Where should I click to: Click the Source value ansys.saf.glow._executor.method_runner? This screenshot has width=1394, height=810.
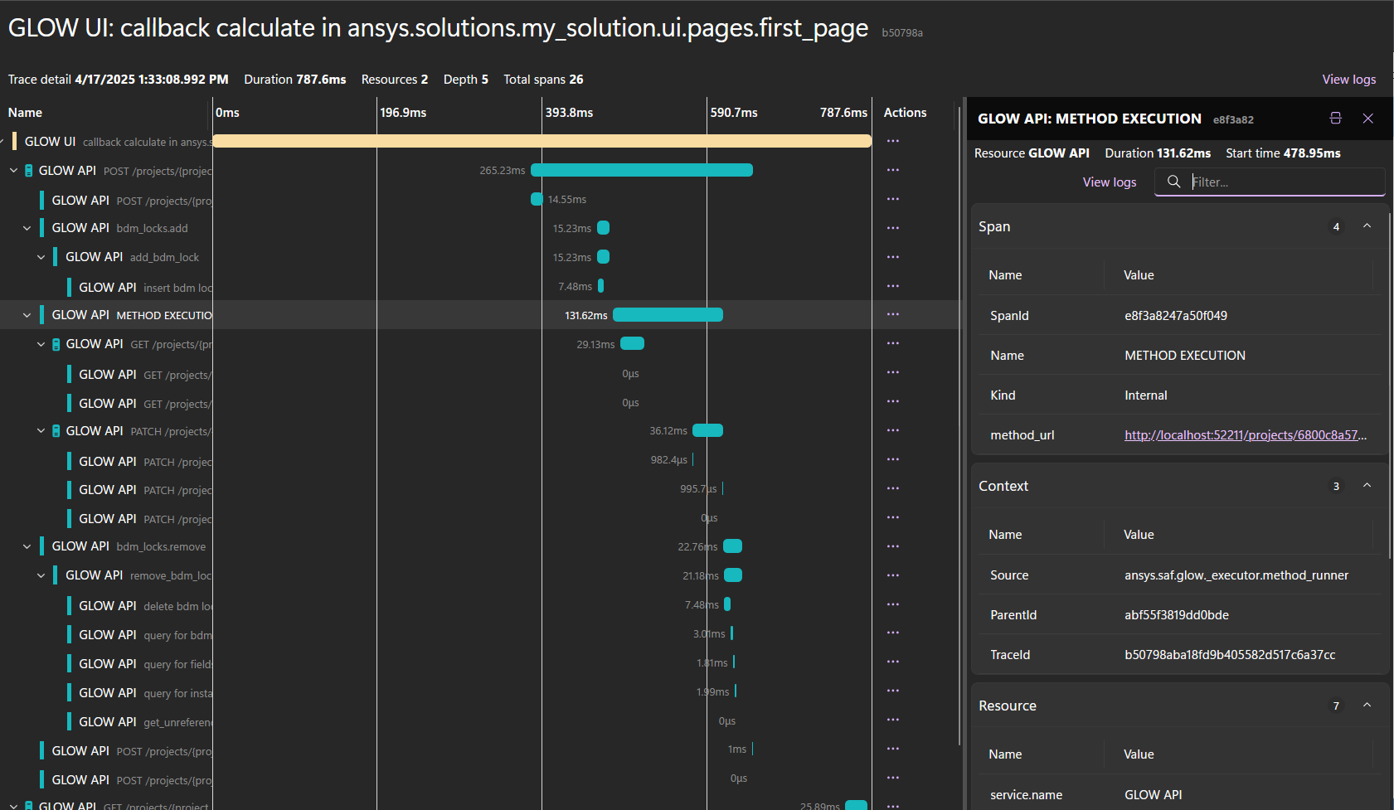[1236, 575]
